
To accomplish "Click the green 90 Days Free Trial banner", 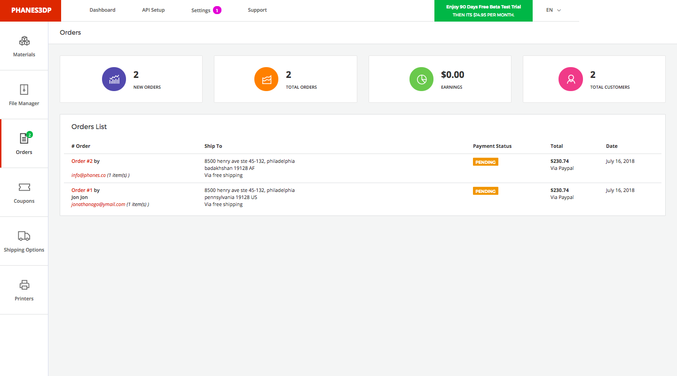I will point(483,11).
